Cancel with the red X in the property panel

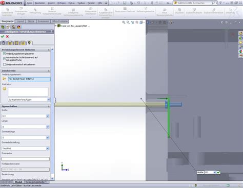[7, 36]
